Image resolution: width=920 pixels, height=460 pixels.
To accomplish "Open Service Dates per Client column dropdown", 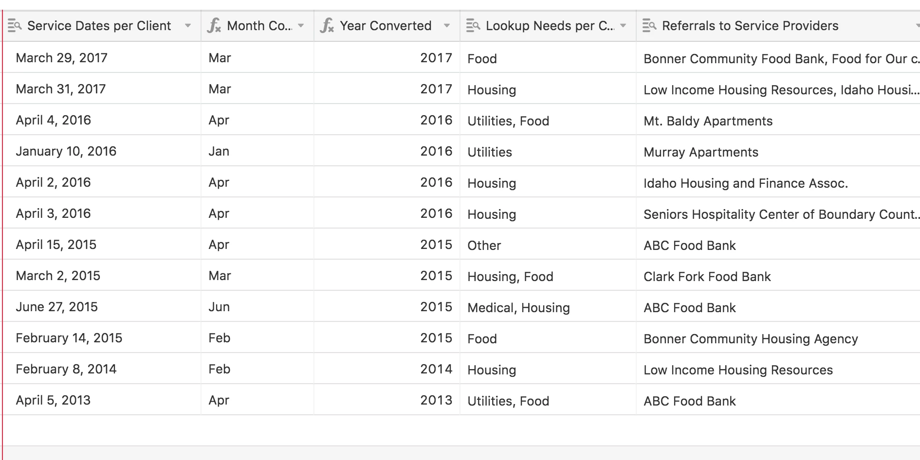I will point(188,26).
